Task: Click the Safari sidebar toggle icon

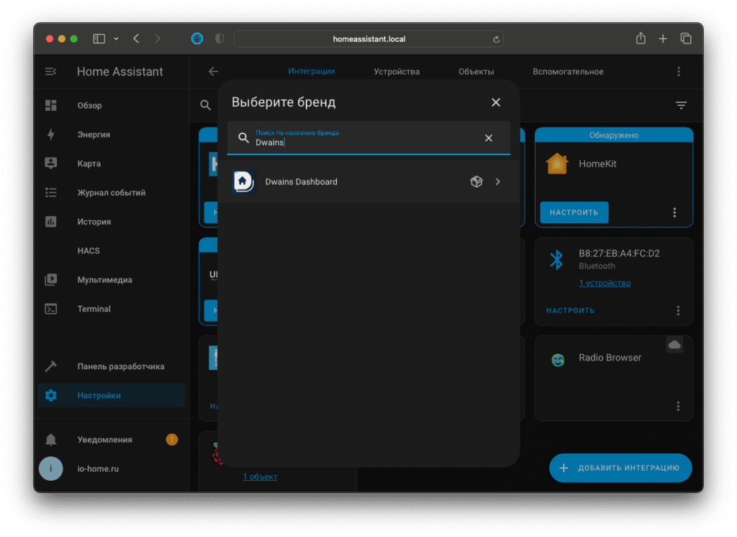Action: click(99, 39)
